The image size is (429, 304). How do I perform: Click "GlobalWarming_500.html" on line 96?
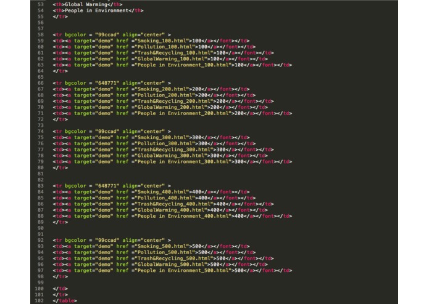170,264
